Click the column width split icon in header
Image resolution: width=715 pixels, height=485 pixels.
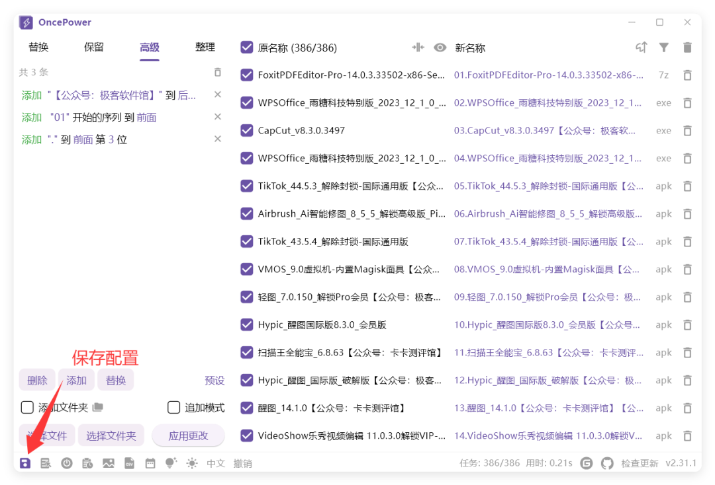coord(418,48)
